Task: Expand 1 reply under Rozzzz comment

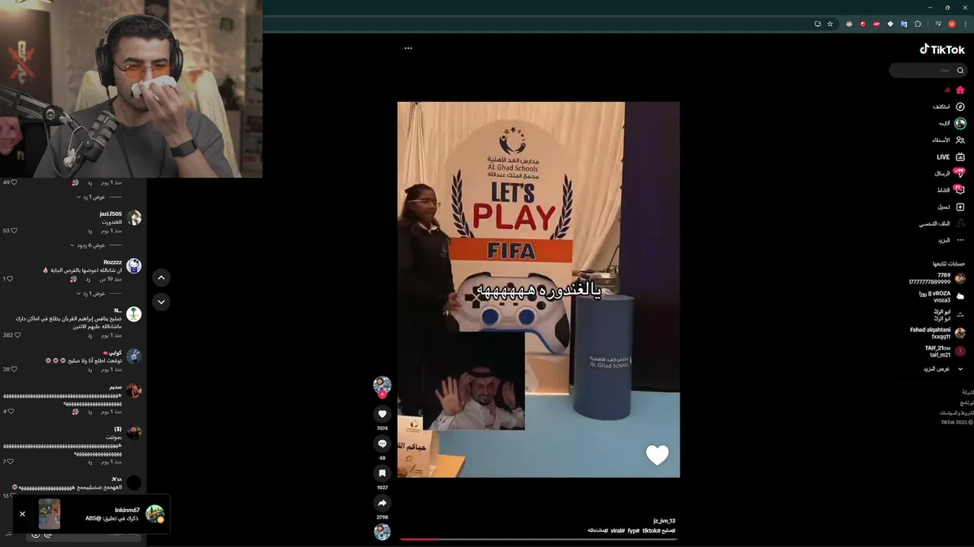Action: (100, 293)
